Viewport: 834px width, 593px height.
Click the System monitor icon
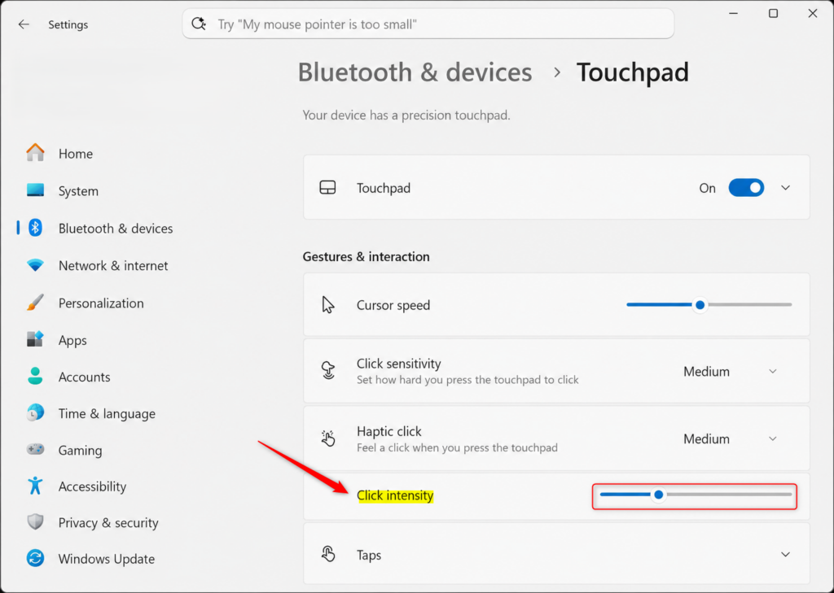click(35, 190)
